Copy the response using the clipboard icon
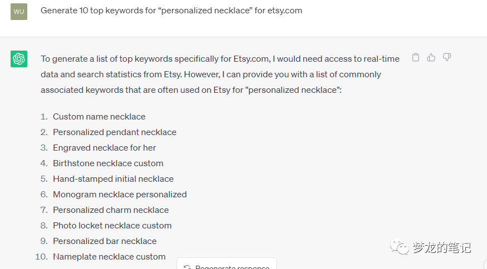 (416, 57)
